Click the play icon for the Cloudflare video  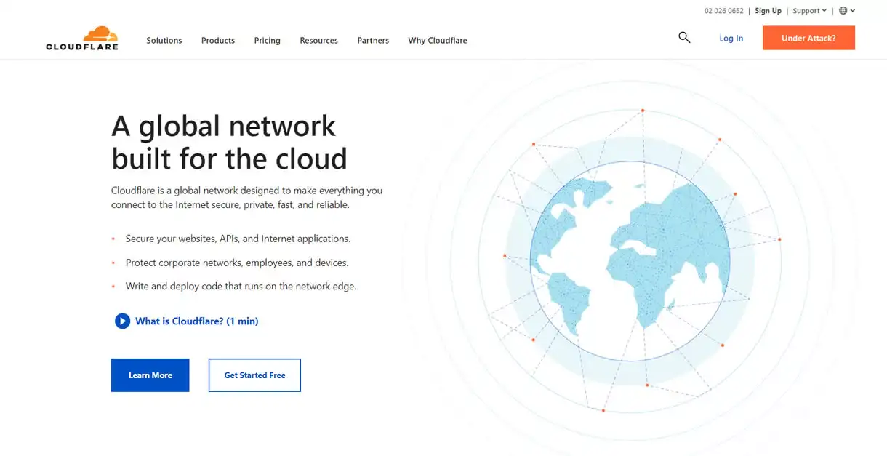click(122, 321)
